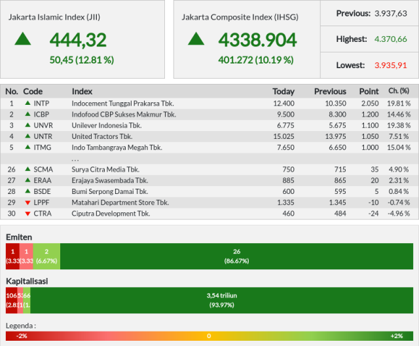Click the 'Jakarta Islamic Index (JII)' title
This screenshot has width=419, height=346.
coord(54,17)
